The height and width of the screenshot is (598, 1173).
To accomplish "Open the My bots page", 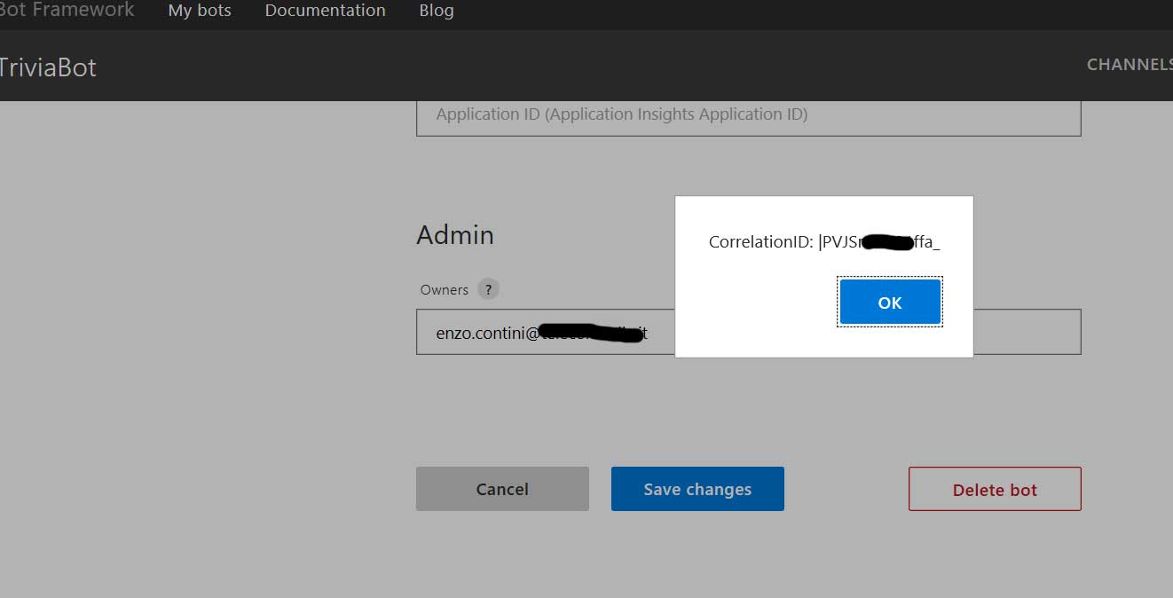I will point(200,12).
